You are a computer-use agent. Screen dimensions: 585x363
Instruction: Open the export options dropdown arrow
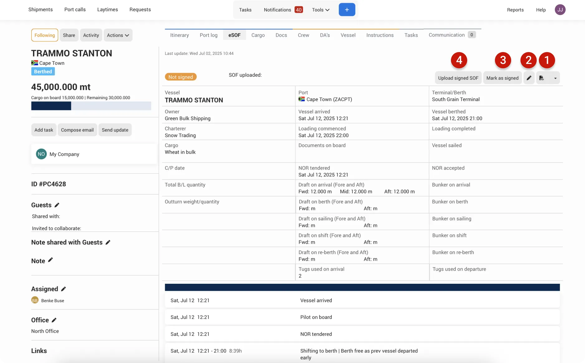pos(555,78)
